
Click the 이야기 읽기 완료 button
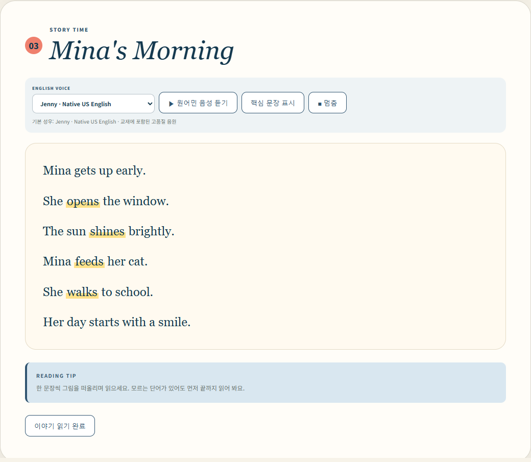pyautogui.click(x=60, y=426)
